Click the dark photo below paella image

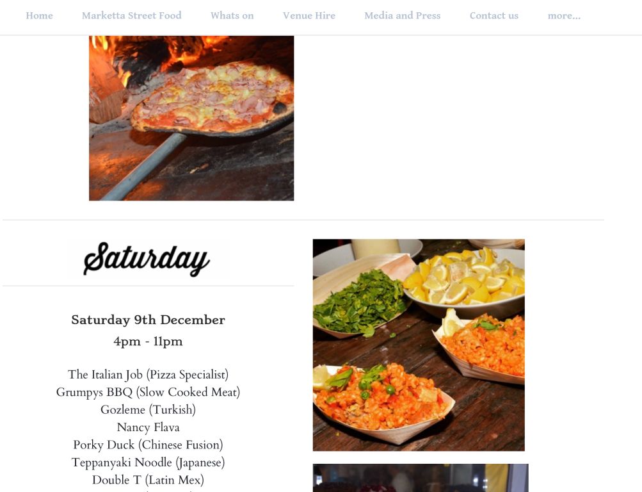(x=421, y=478)
